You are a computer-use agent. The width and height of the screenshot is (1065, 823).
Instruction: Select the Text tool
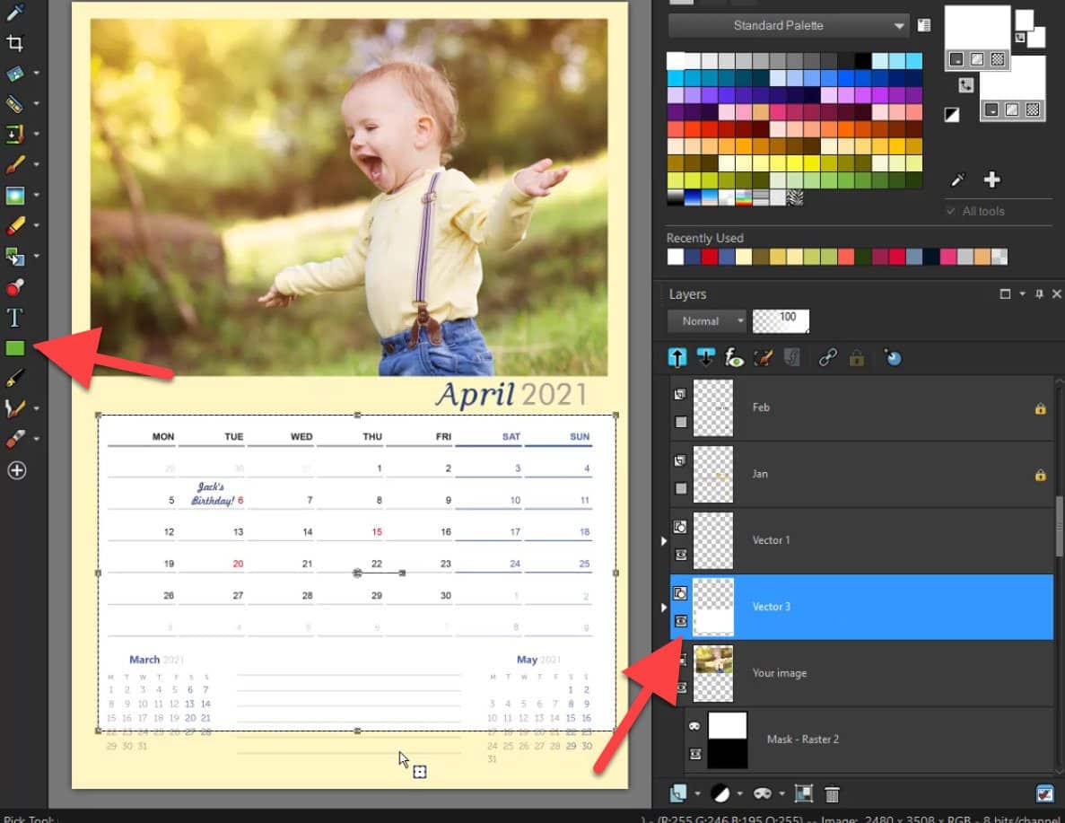(16, 316)
